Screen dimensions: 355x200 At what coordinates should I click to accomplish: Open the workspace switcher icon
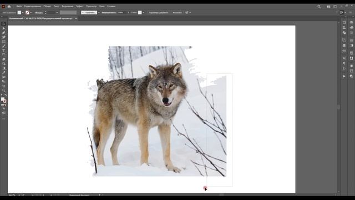point(335,7)
